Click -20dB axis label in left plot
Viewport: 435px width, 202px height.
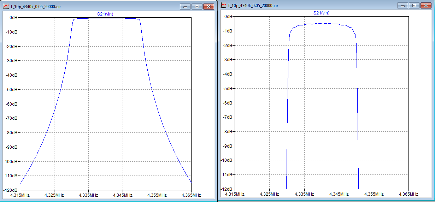12,47
